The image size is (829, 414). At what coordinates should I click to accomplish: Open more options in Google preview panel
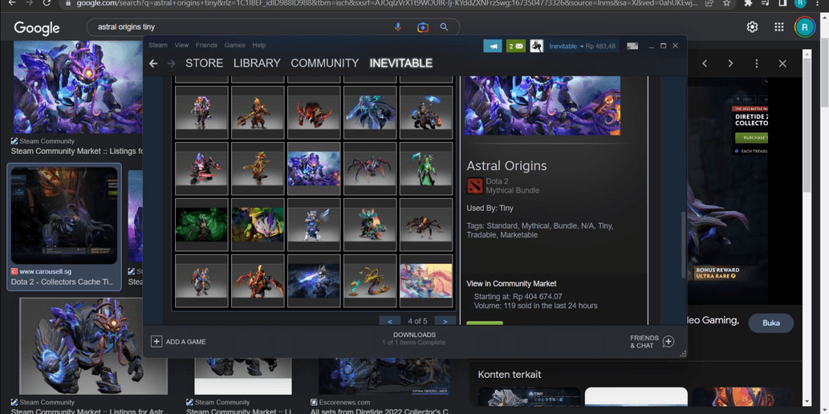(x=757, y=63)
